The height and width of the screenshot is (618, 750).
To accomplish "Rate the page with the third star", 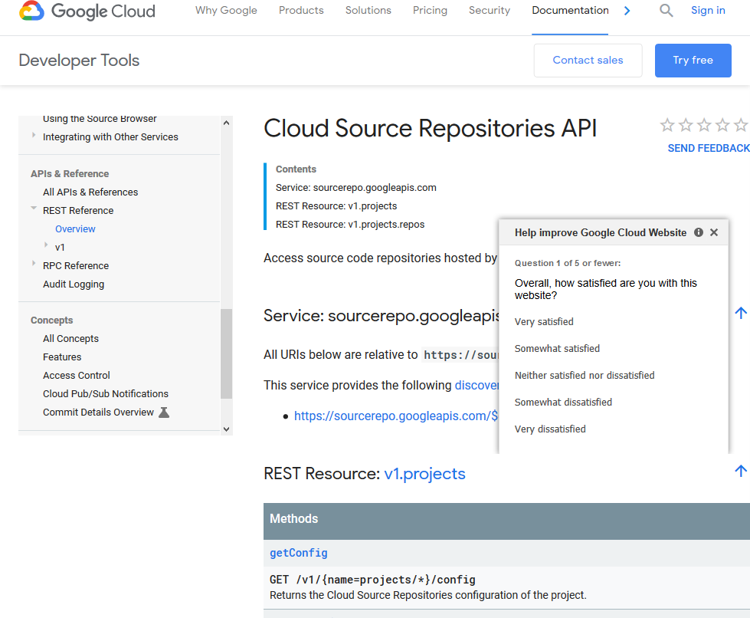I will click(x=704, y=126).
